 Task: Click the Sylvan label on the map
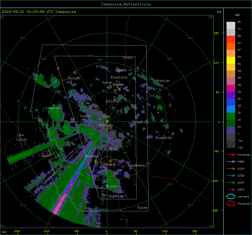click(107, 82)
